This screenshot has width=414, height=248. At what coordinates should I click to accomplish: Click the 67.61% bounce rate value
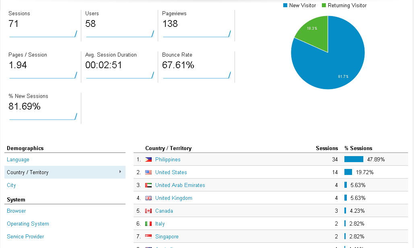point(178,65)
